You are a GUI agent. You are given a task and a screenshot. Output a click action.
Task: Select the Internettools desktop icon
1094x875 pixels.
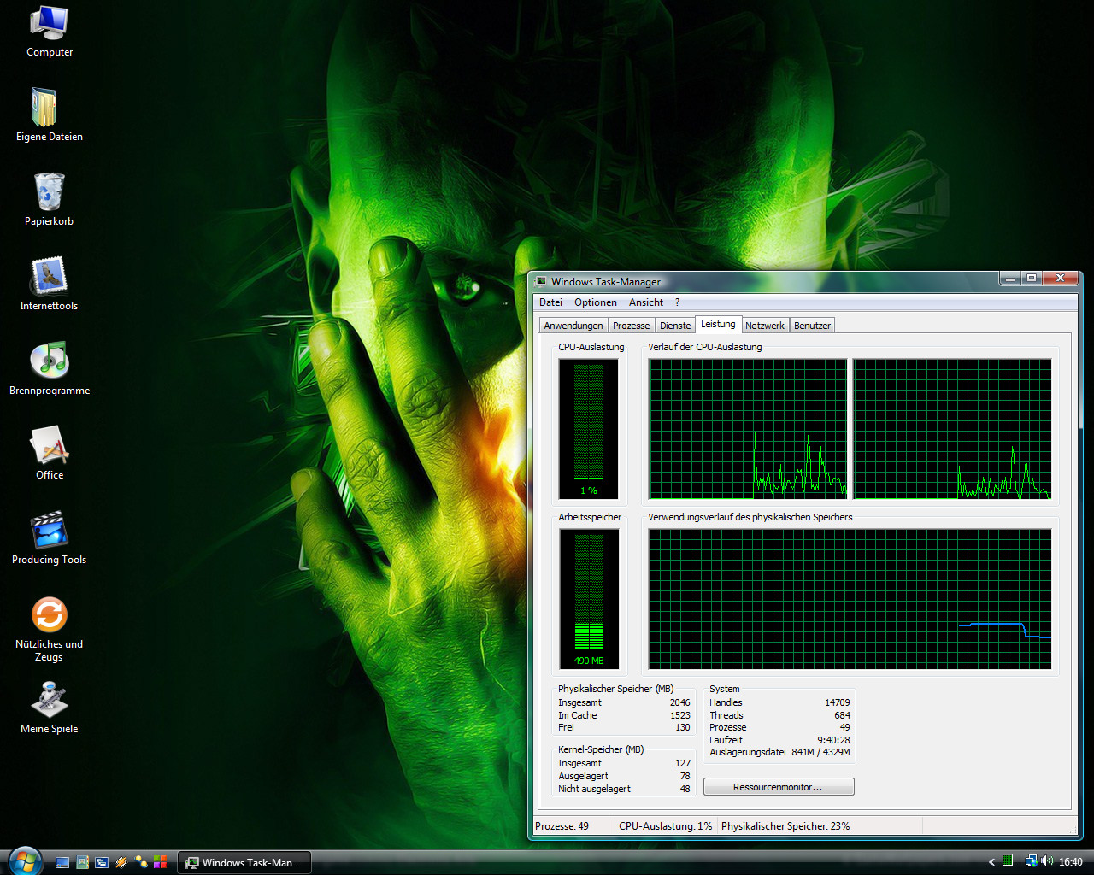tap(50, 285)
